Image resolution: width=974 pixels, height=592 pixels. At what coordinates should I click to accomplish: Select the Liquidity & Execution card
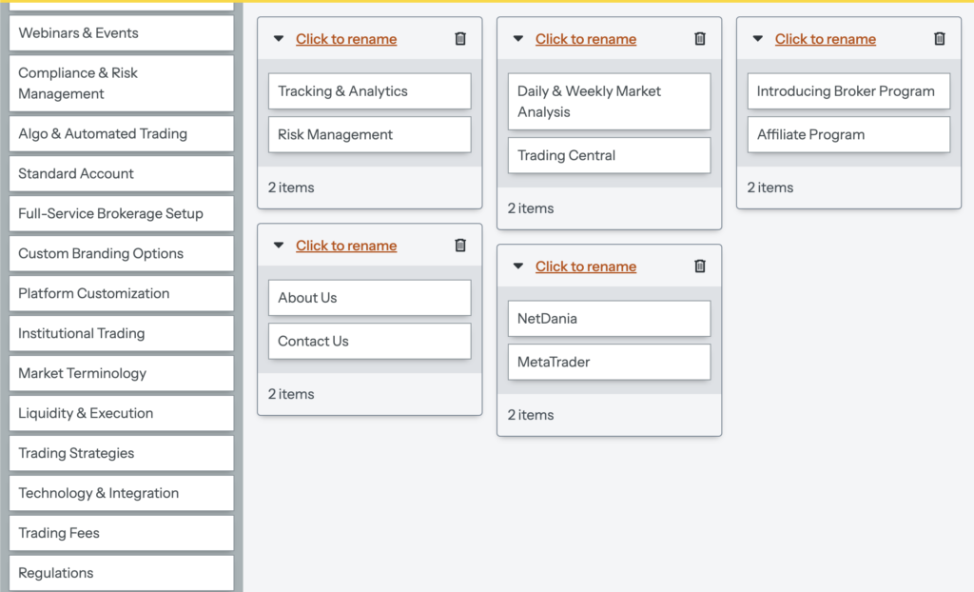[x=121, y=414]
